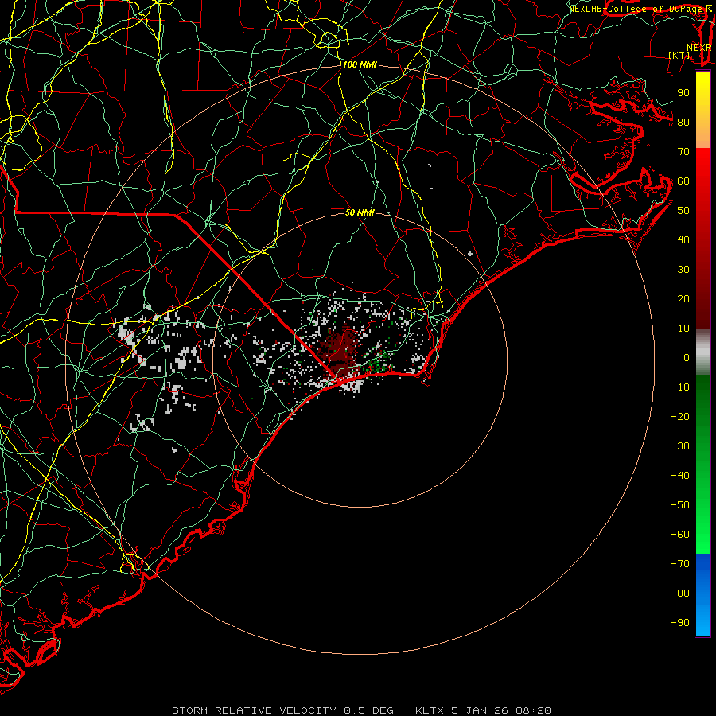The height and width of the screenshot is (716, 716).
Task: Click the dark red velocity echo near radar center
Action: click(340, 352)
